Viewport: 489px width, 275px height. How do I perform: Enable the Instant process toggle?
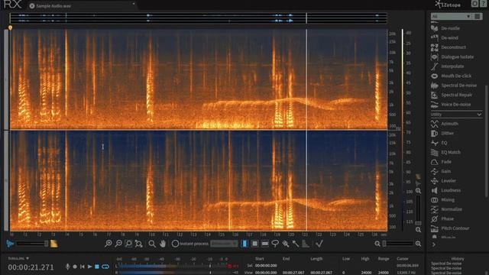(175, 244)
